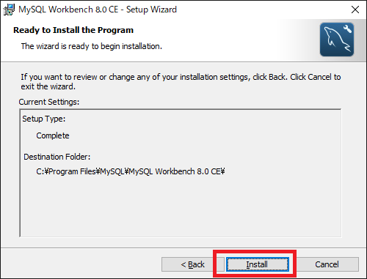Click the Current Settings label
Image resolution: width=367 pixels, height=279 pixels.
(x=49, y=102)
